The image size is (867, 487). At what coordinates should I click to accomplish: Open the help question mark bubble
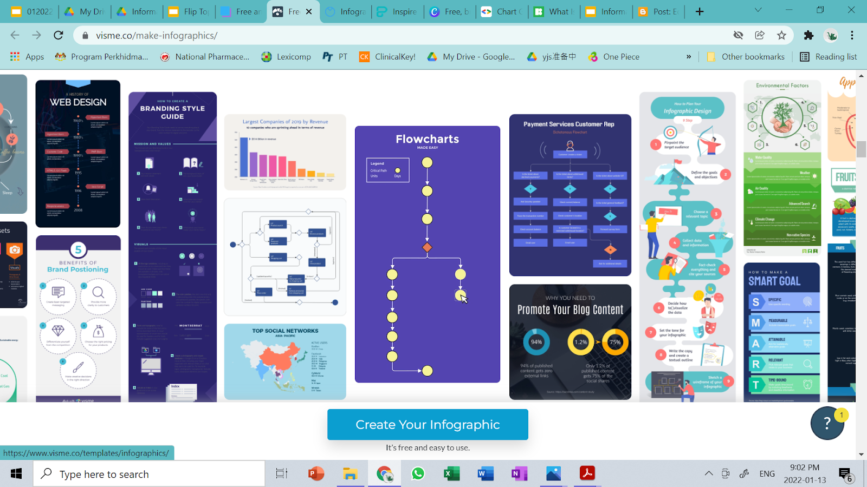click(827, 423)
